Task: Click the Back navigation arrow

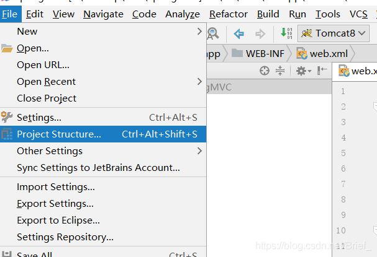Action: 238,33
